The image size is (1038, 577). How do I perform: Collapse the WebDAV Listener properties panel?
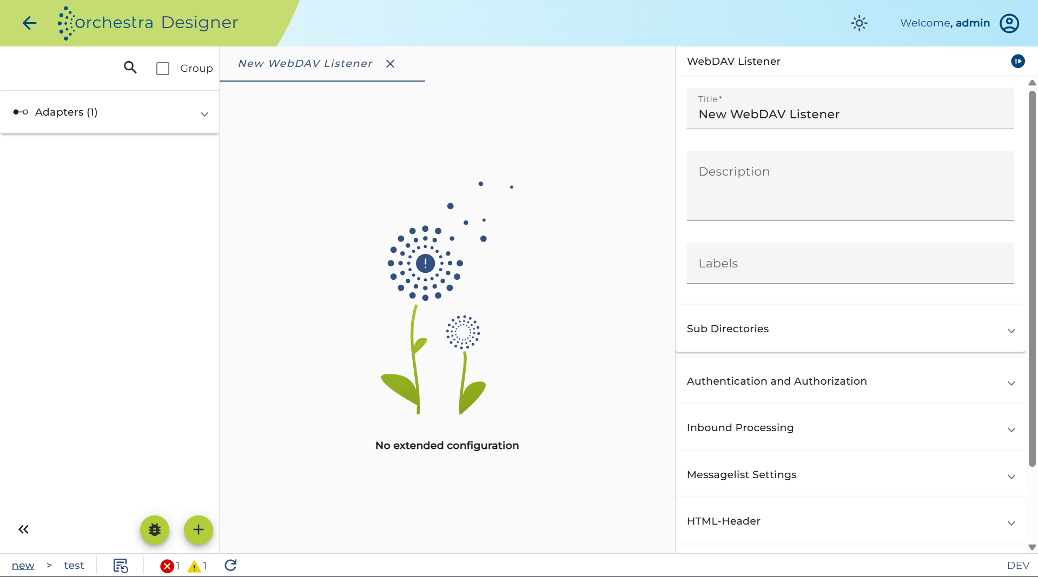pos(1017,61)
